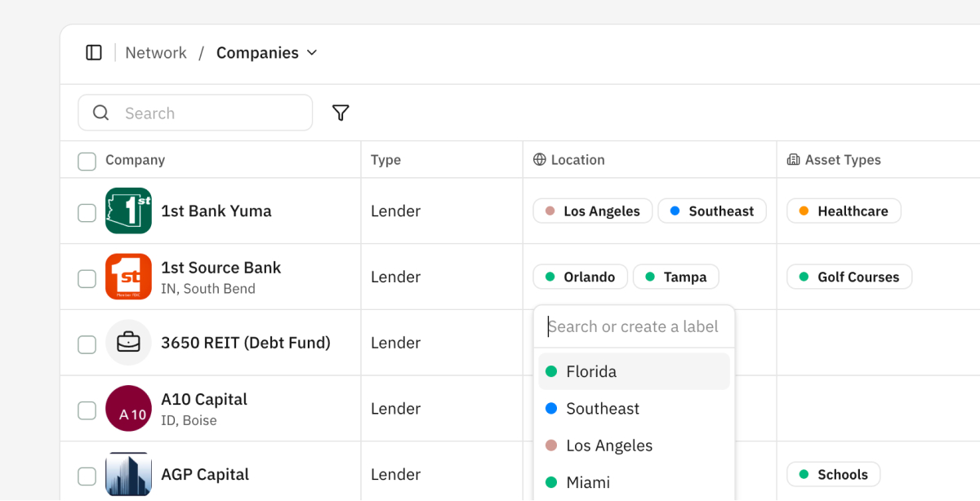Click the AGP Capital building logo

pos(128,475)
